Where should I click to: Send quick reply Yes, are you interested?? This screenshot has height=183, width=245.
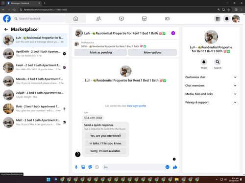tap(105, 136)
